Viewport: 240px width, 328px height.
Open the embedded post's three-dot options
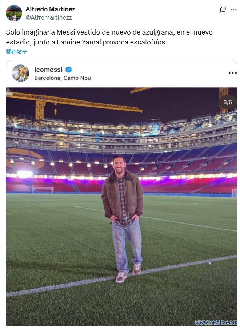coord(232,73)
